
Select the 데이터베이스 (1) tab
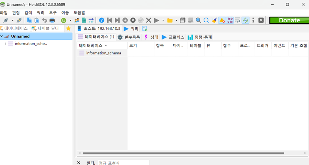(96, 37)
